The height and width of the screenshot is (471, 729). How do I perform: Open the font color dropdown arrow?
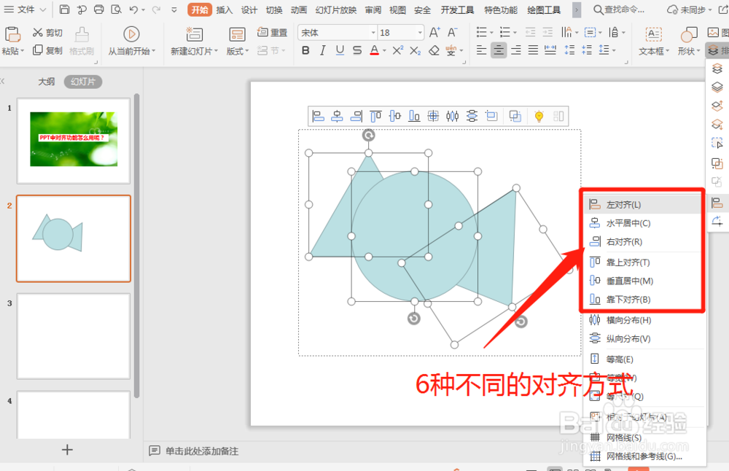384,51
